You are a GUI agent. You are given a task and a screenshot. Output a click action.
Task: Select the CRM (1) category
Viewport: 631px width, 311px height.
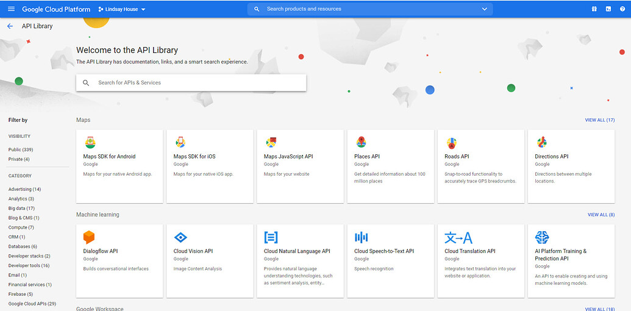16,237
